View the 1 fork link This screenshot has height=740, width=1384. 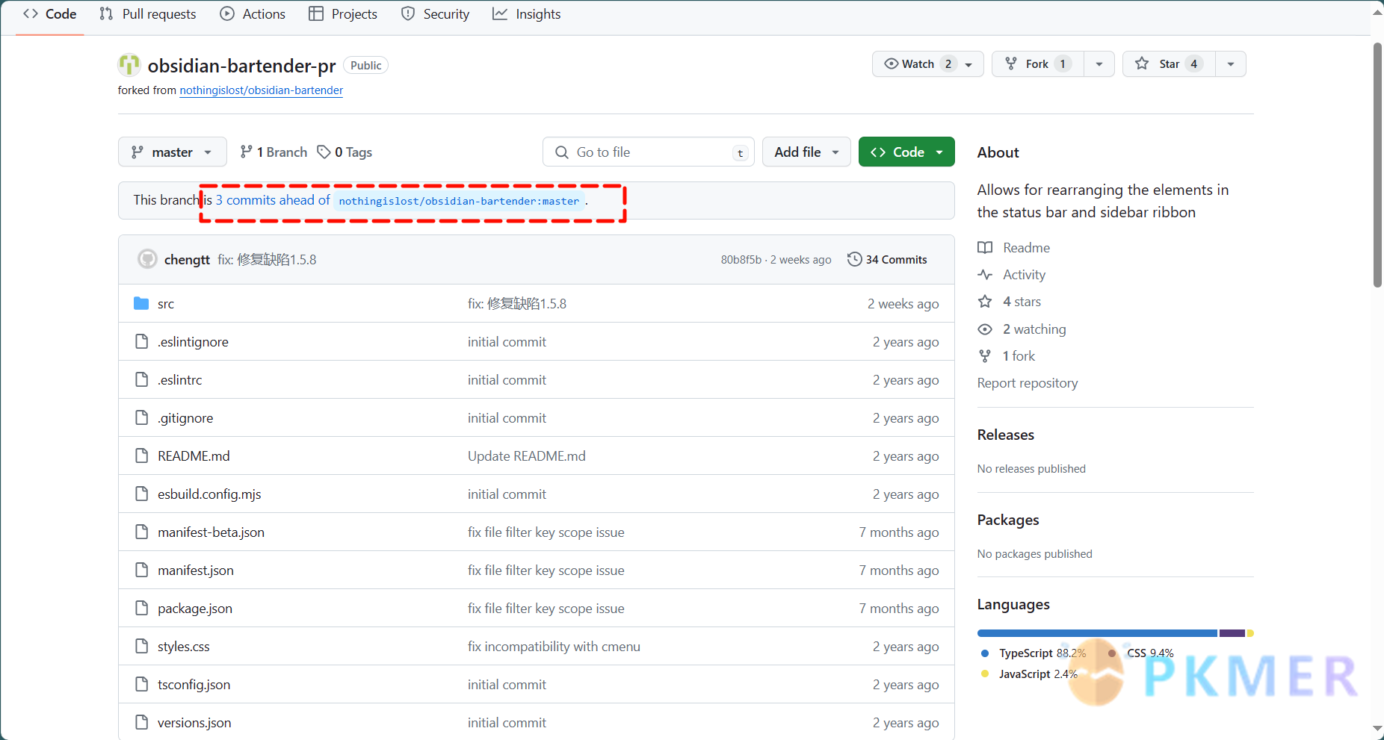(x=1007, y=356)
